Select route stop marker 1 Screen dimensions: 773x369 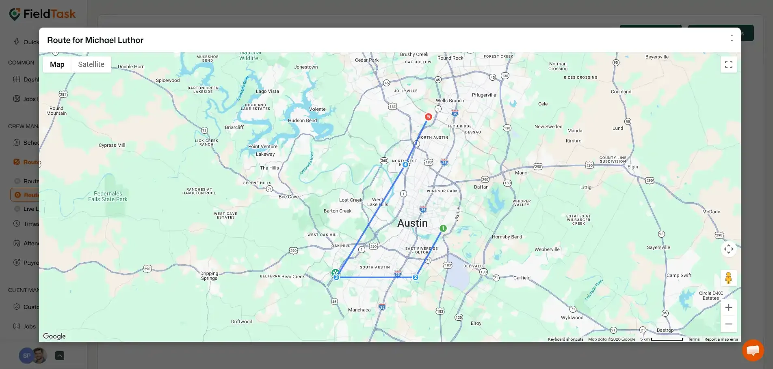tap(443, 228)
